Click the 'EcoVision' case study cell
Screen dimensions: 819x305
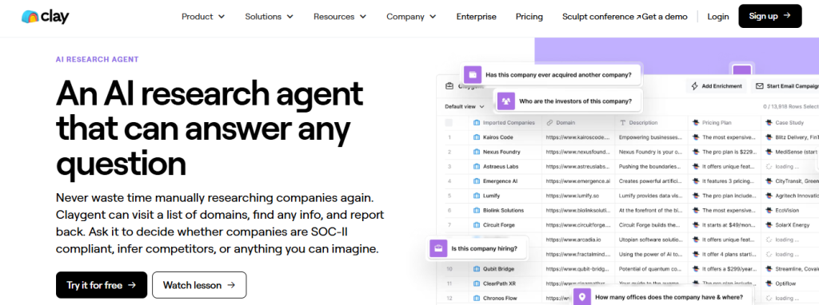click(790, 210)
